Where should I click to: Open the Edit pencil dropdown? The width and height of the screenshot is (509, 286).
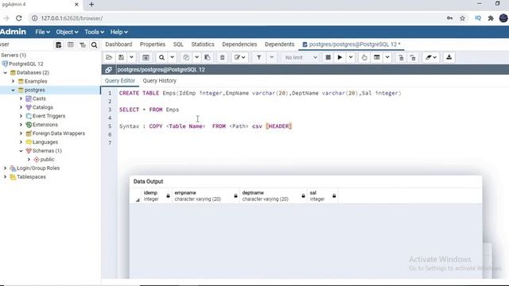[x=240, y=57]
